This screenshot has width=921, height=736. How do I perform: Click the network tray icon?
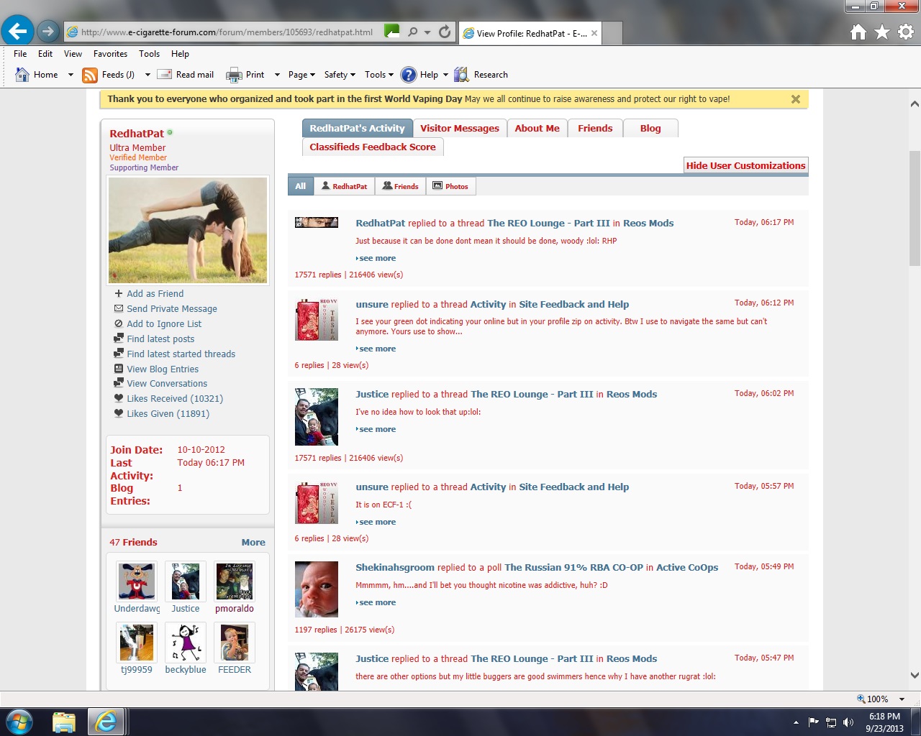(831, 722)
